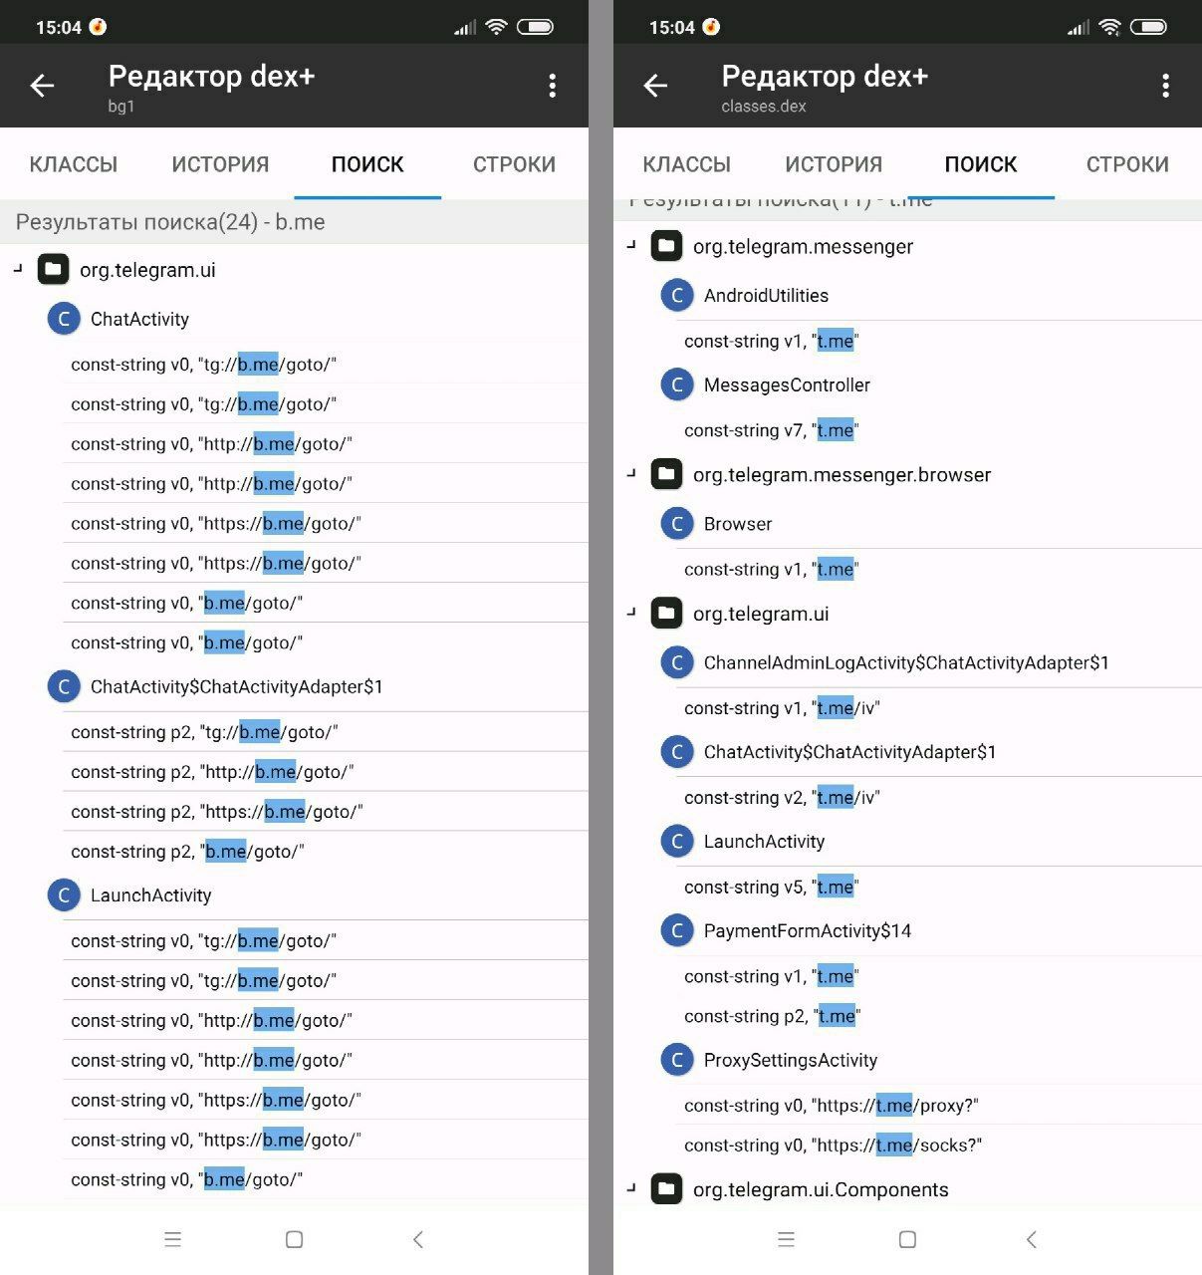Collapse the org.telegram.messenger package
Screen dimensions: 1202x1275
631,244
